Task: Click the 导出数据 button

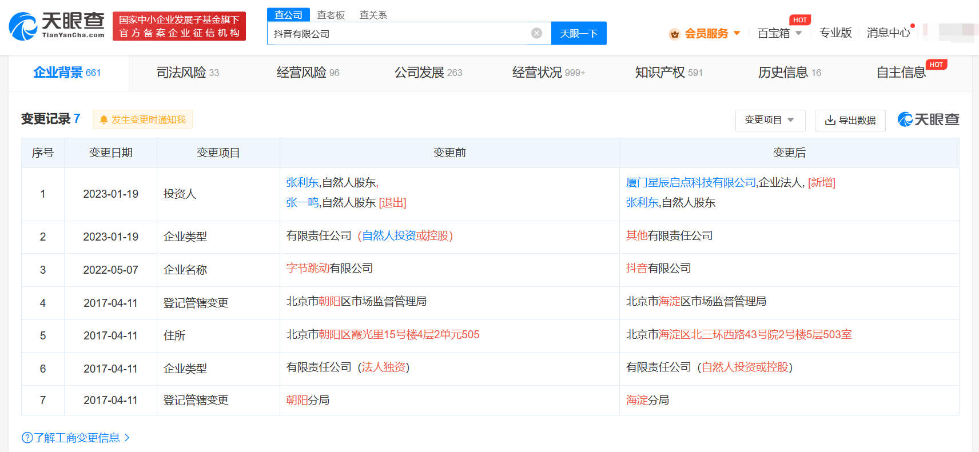Action: click(x=850, y=120)
